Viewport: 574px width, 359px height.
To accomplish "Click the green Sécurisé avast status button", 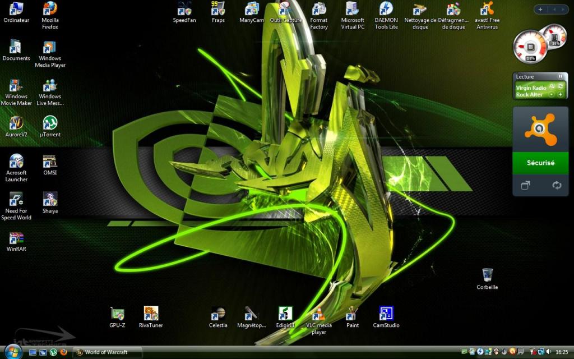I will (x=541, y=163).
